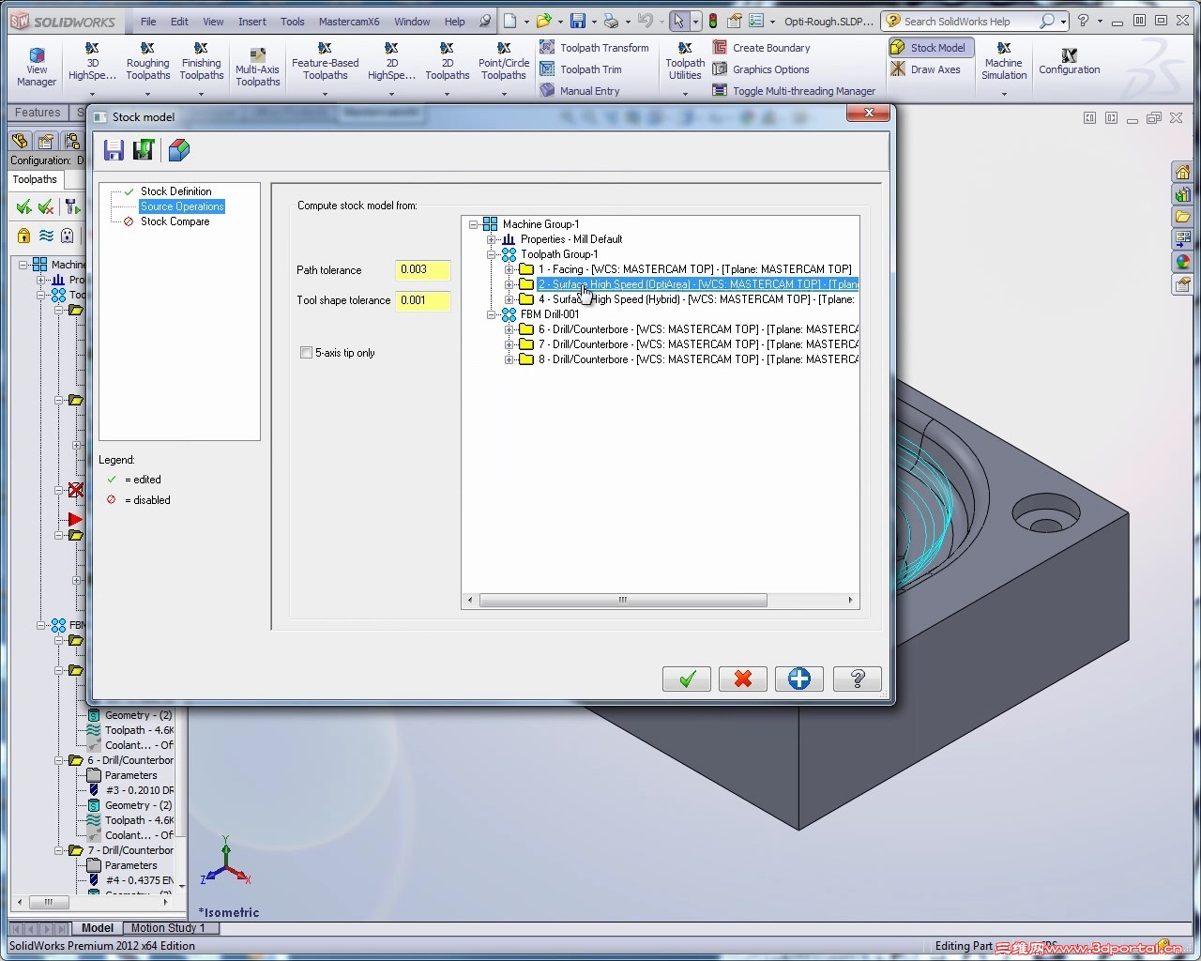Click the Print icon in the title toolbar
The image size is (1201, 961).
611,21
